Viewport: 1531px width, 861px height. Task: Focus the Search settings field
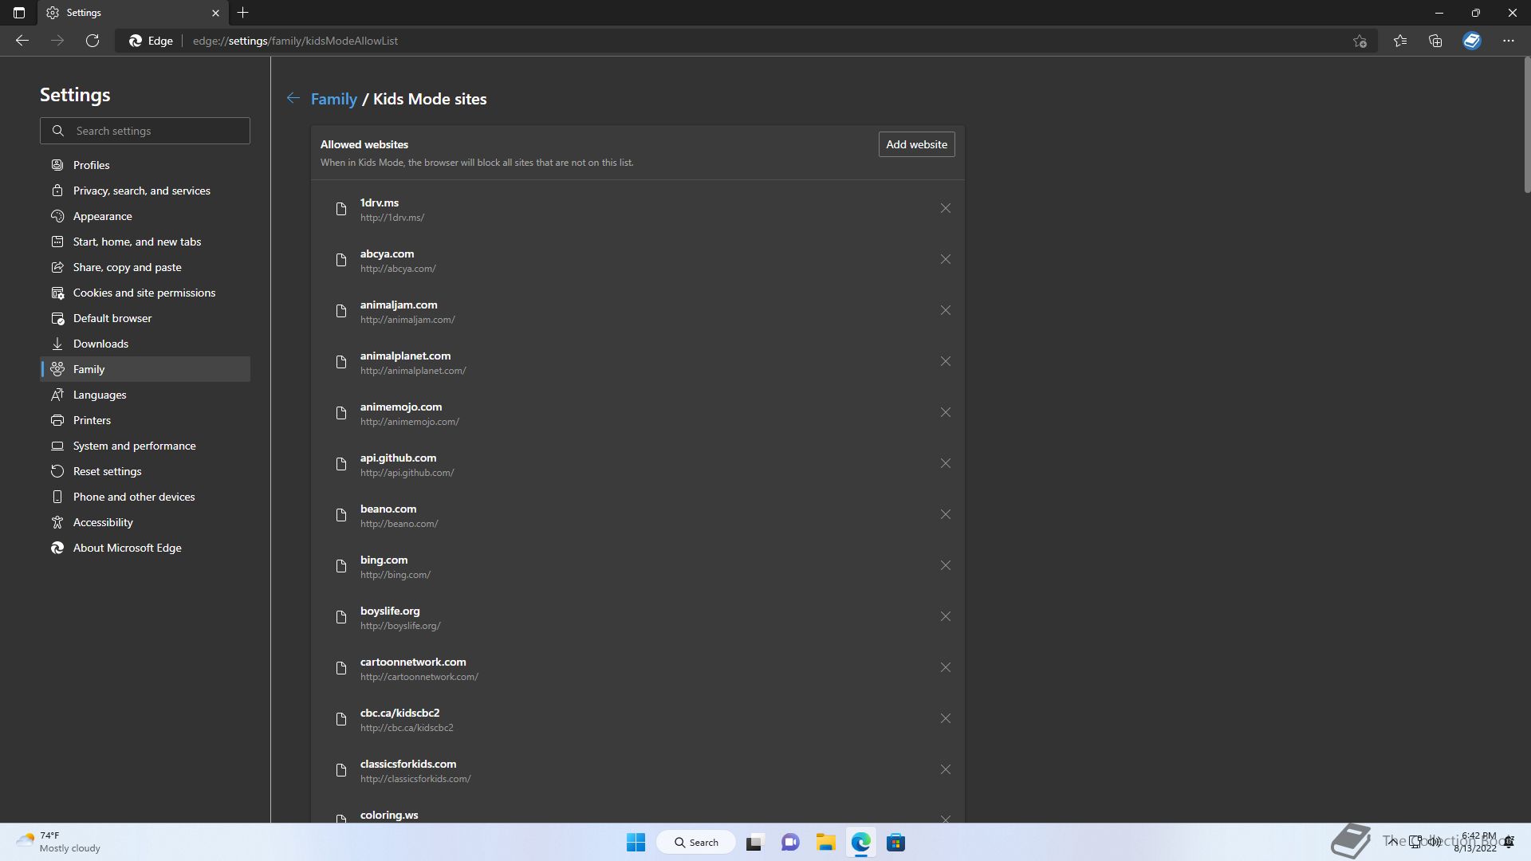point(145,131)
